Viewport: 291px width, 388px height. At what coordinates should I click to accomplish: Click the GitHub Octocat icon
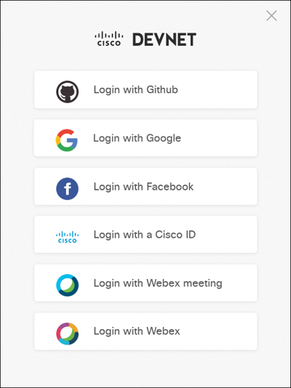pos(68,92)
